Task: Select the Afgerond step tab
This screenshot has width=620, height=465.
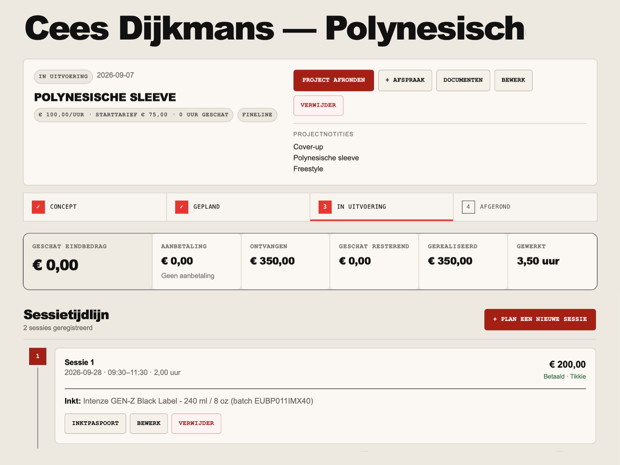Action: click(x=525, y=207)
